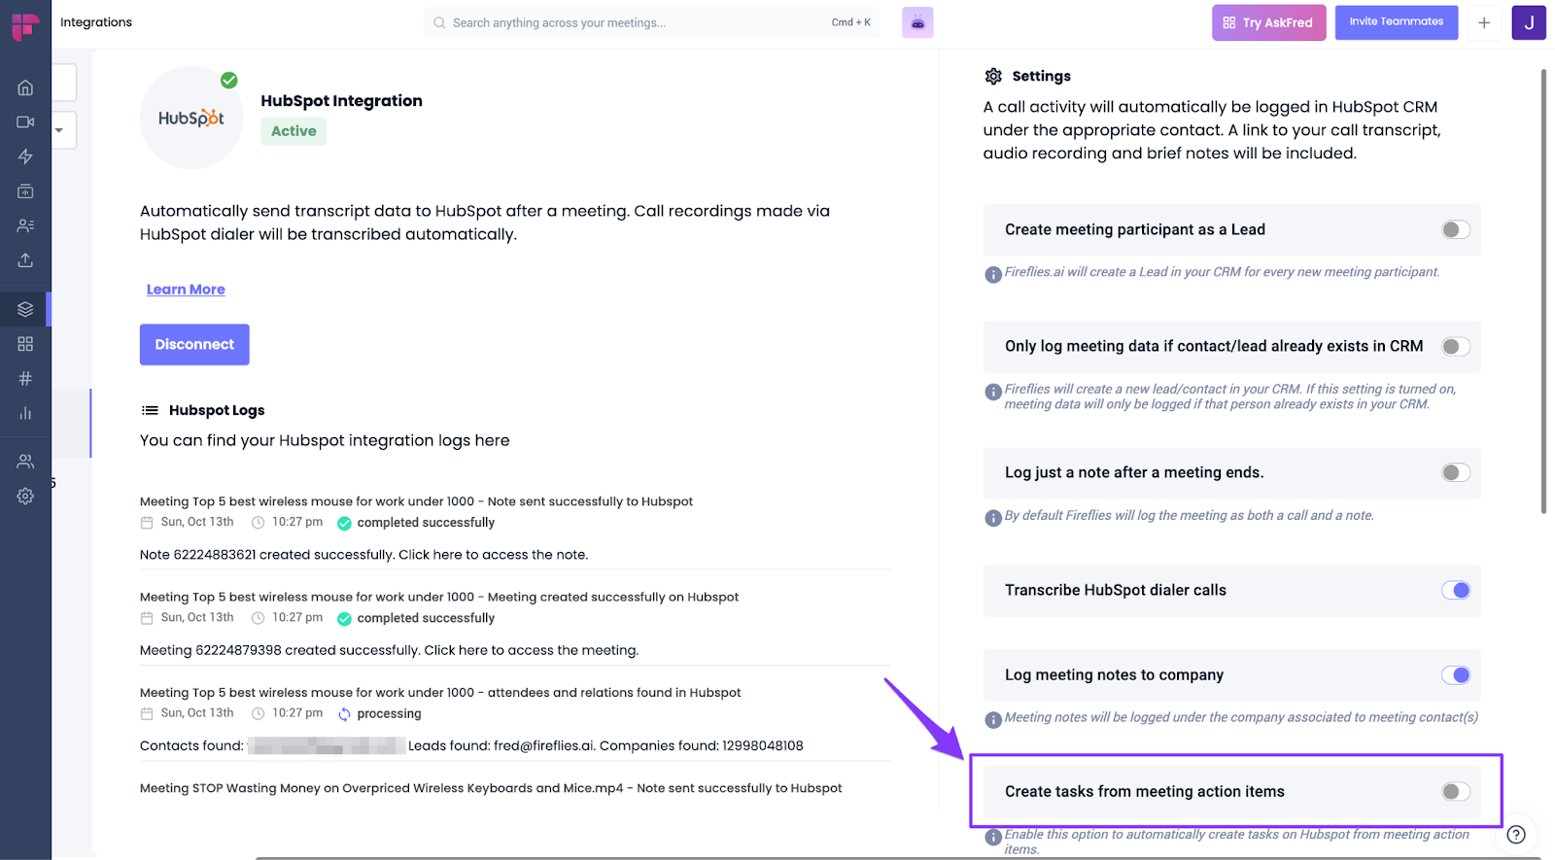Enable Create meeting participant as a Lead
Viewport: 1555px width, 860px height.
[x=1456, y=229]
